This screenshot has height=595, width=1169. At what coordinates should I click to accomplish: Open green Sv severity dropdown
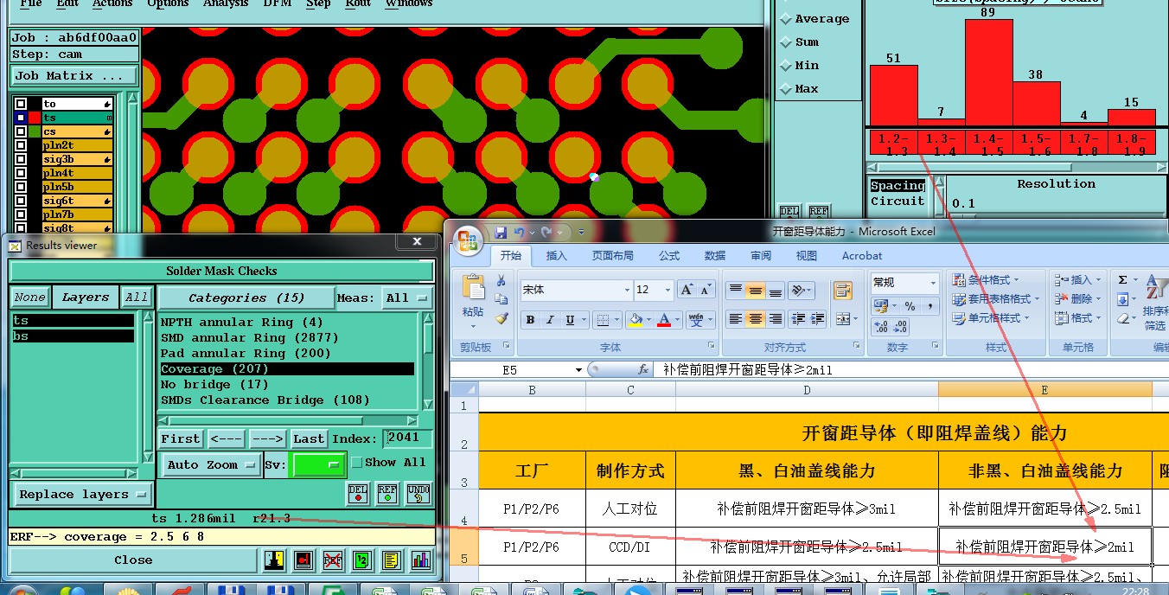(319, 464)
